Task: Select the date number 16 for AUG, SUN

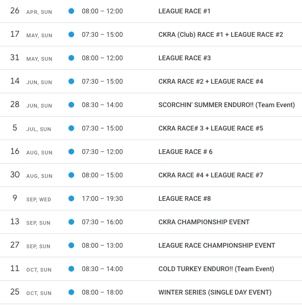Action: tap(15, 151)
